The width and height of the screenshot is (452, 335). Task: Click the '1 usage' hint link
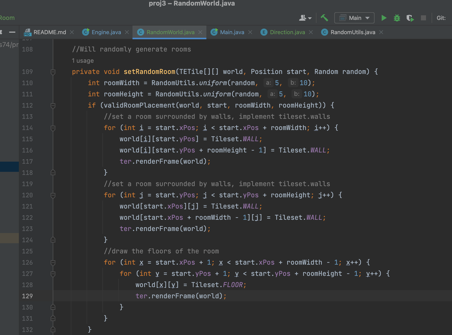83,61
